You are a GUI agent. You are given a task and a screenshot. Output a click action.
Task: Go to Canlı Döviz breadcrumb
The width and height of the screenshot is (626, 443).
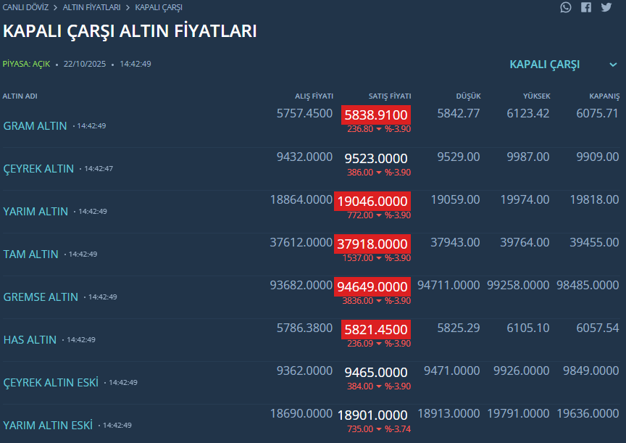point(25,7)
